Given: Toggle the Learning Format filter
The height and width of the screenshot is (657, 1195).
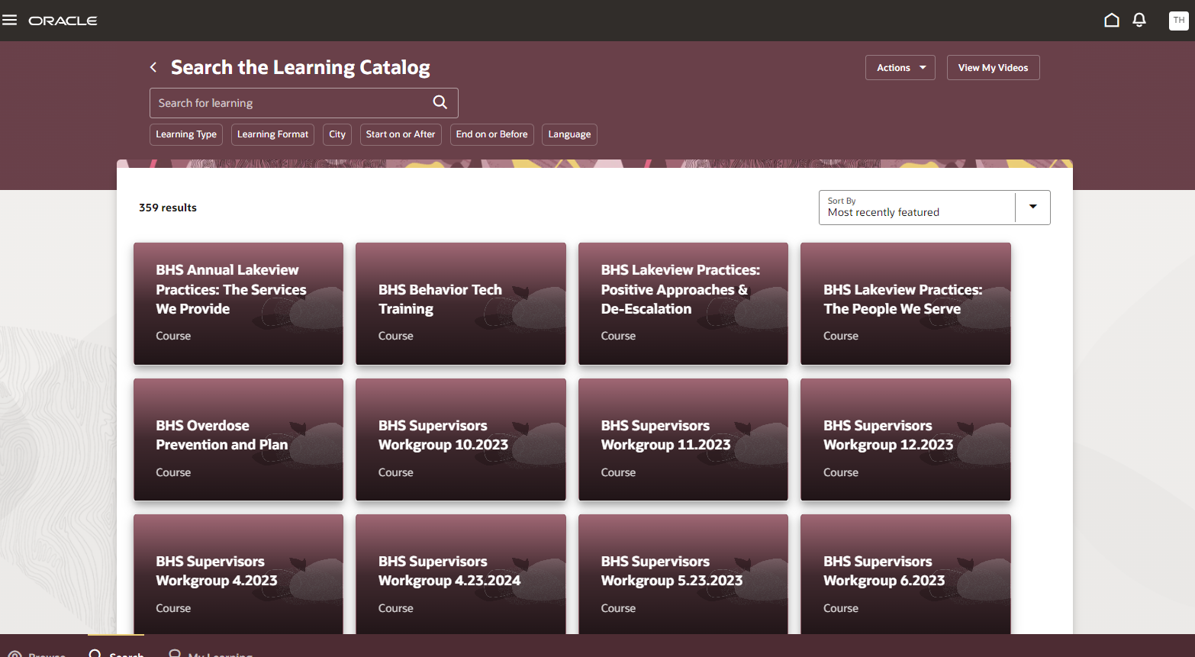Looking at the screenshot, I should 272,134.
